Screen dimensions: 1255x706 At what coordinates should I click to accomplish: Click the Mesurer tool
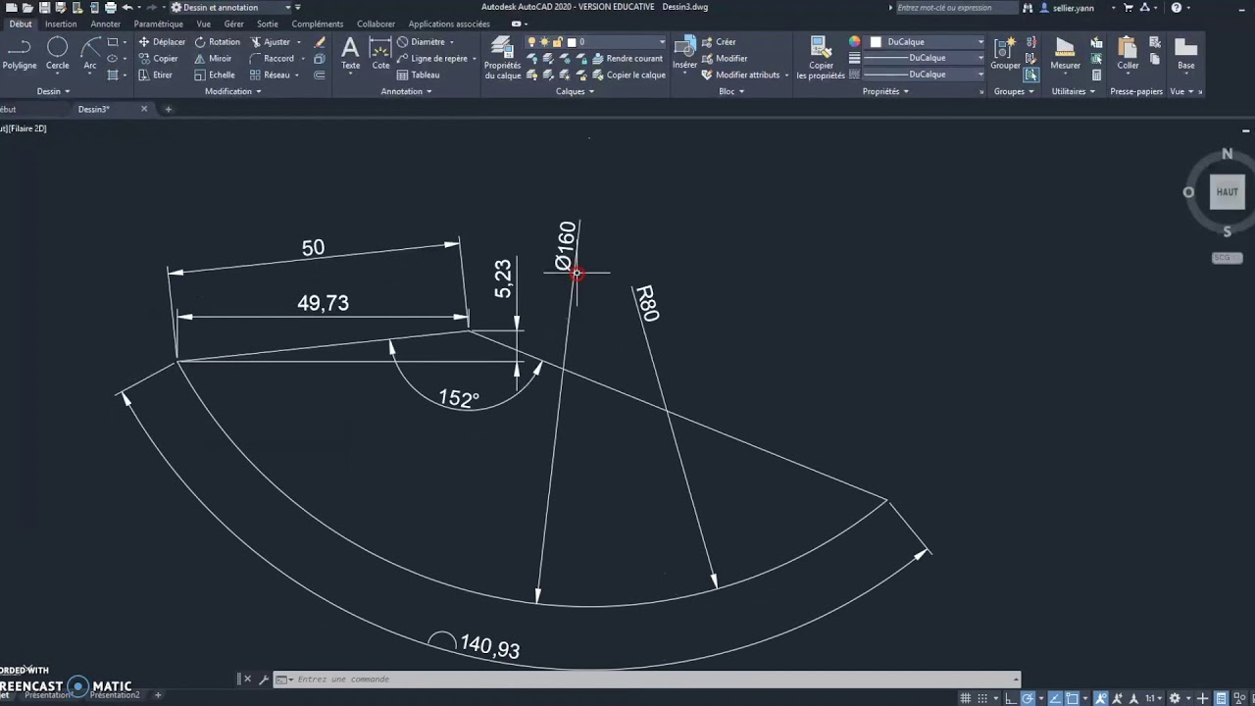click(x=1065, y=54)
